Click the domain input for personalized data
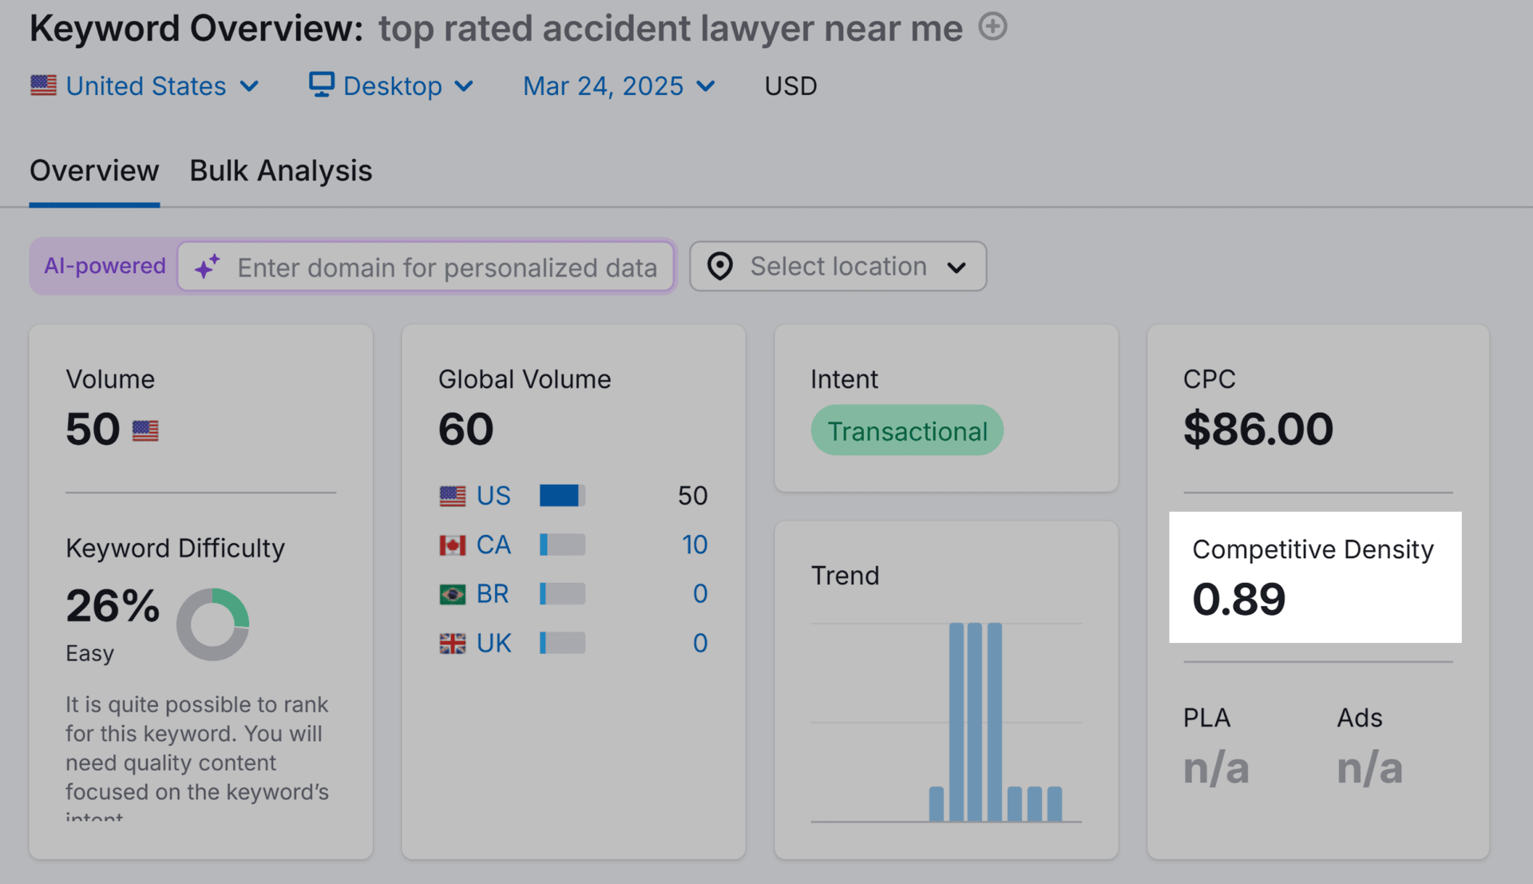Screen dimensions: 1533x884 [447, 268]
